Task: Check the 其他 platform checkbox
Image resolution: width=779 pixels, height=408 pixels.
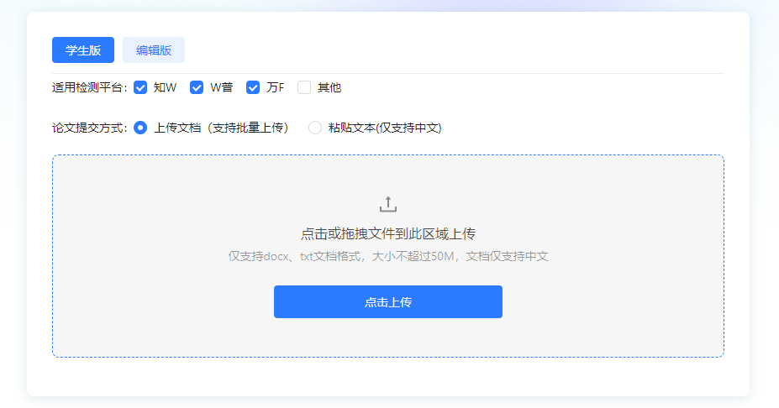Action: pyautogui.click(x=304, y=88)
